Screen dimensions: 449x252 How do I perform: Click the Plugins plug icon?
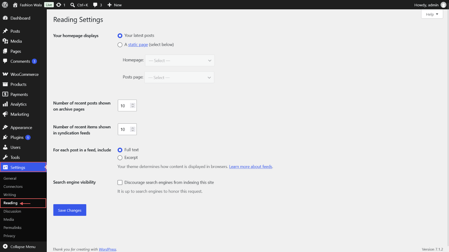click(5, 137)
